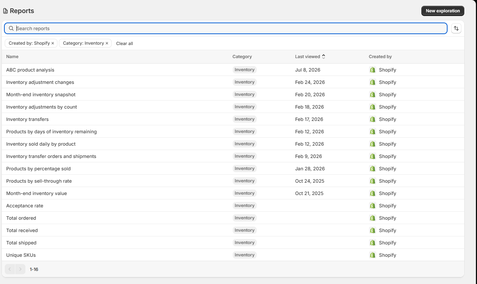
Task: Click the Category: Inventory filter chip label
Action: 83,43
